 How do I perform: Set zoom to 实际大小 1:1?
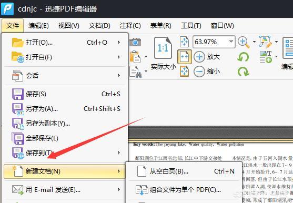[x=163, y=53]
